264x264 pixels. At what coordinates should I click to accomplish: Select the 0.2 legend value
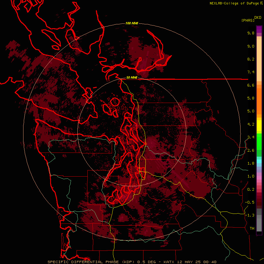click(x=251, y=189)
